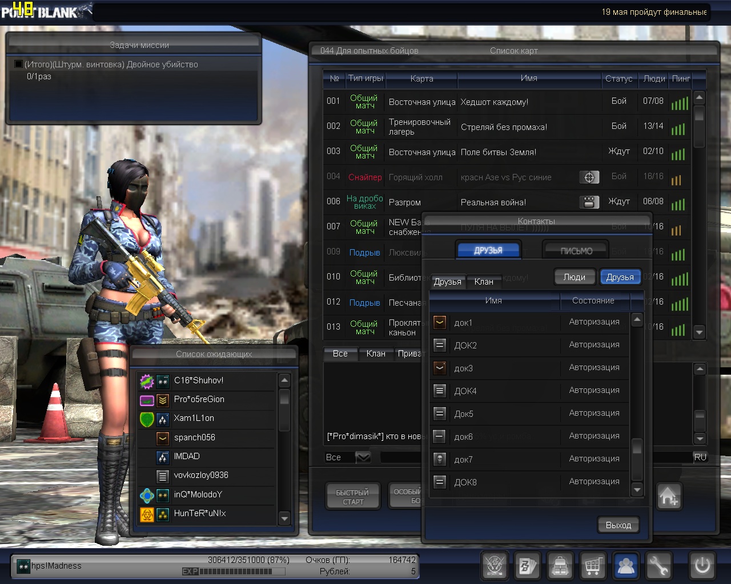Open the Все chat channel dropdown
This screenshot has width=731, height=584.
(x=363, y=457)
